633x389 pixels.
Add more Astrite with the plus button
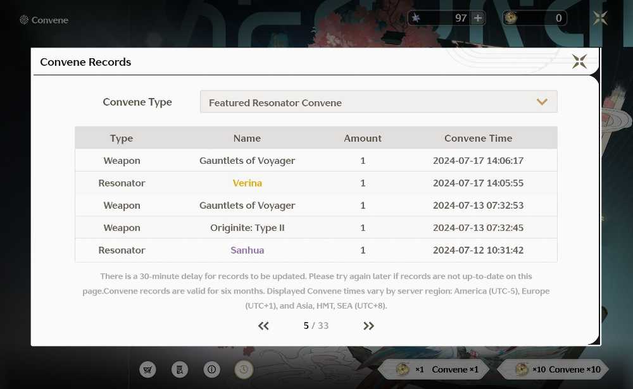coord(477,18)
